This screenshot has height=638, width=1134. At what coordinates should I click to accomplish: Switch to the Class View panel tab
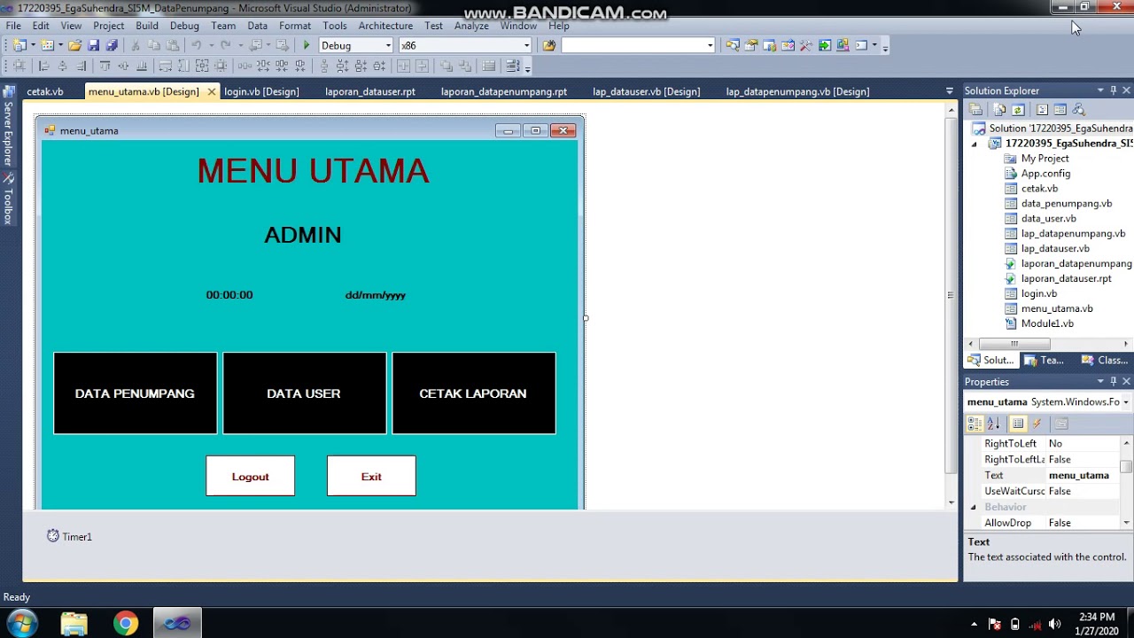[1106, 361]
